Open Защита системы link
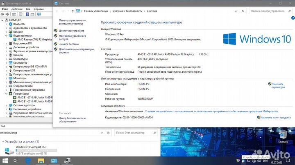Image resolution: width=295 pixels, height=165 pixels. tap(69, 44)
